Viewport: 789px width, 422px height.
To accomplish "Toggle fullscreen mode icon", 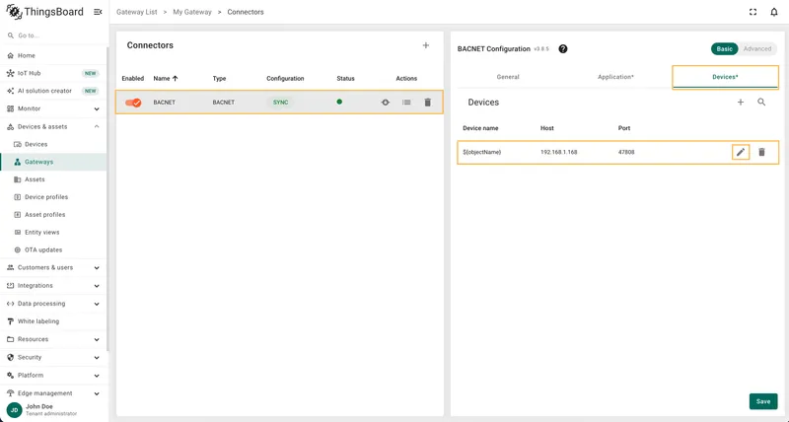I will coord(753,12).
